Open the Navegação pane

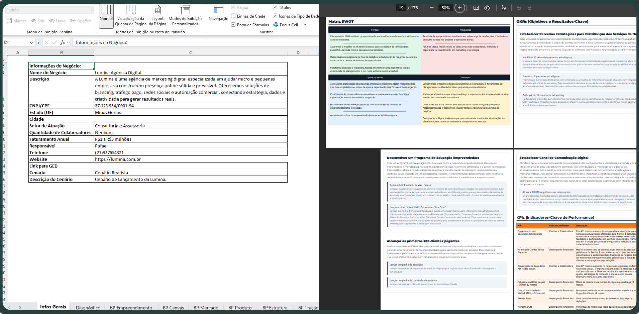(218, 13)
